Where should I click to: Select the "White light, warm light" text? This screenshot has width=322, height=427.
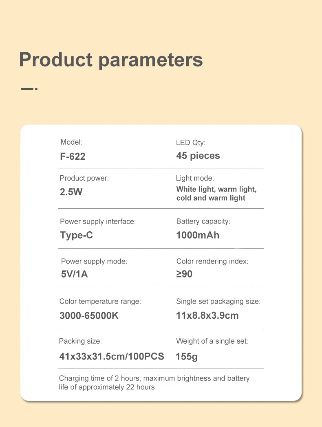216,189
